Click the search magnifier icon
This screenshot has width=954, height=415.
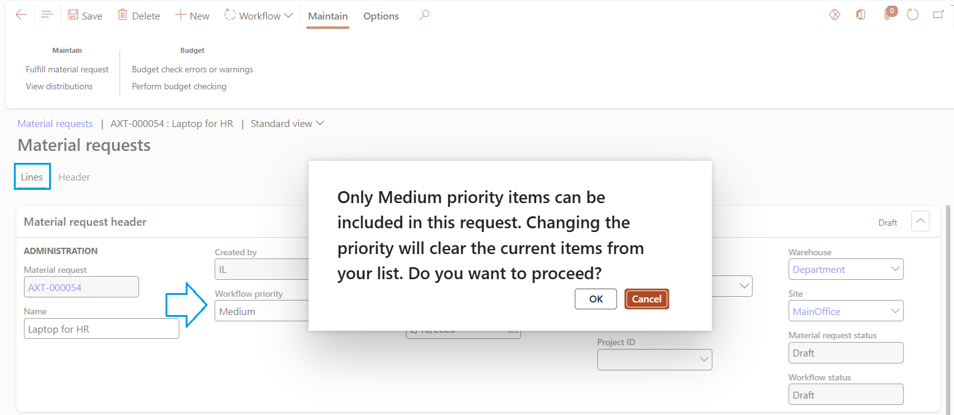425,15
